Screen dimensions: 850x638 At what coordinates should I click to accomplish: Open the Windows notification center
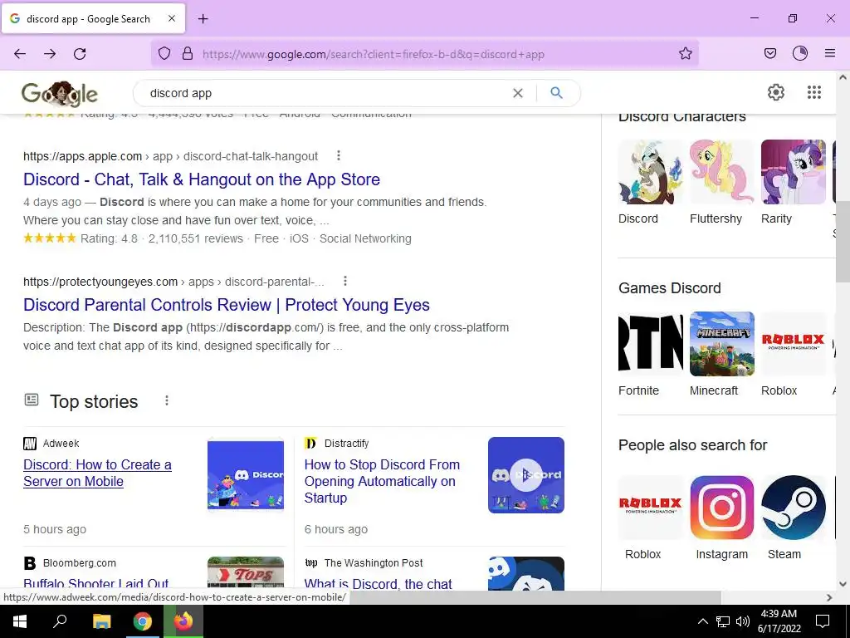coord(823,621)
